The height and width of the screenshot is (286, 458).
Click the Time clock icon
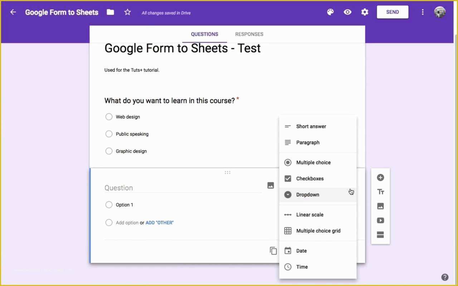288,267
